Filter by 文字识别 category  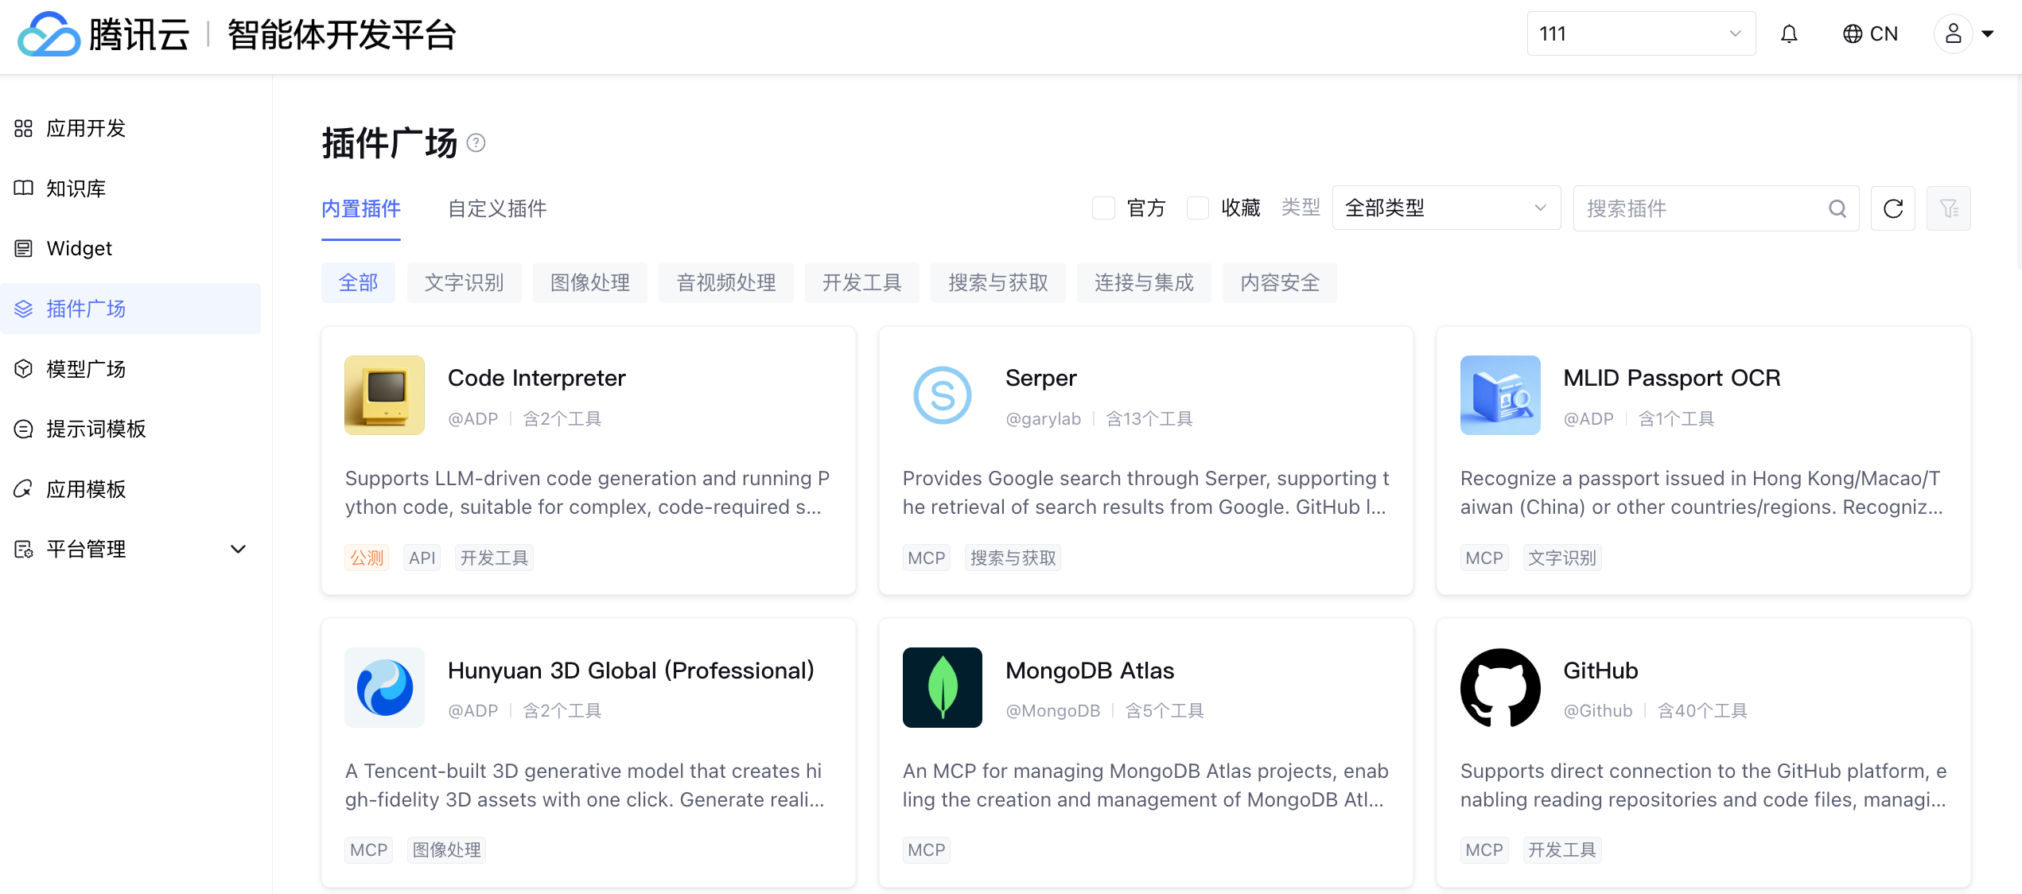click(x=464, y=282)
